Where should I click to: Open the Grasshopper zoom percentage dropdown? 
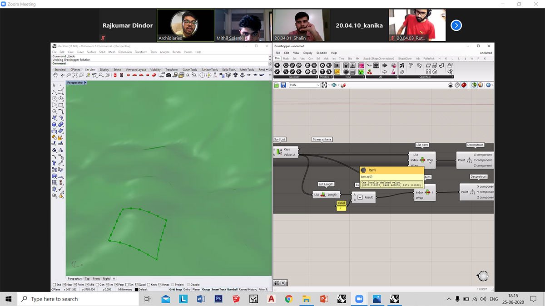pyautogui.click(x=318, y=85)
